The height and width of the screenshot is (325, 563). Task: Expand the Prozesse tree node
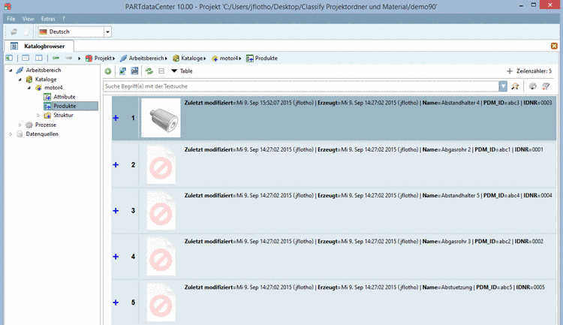(20, 125)
